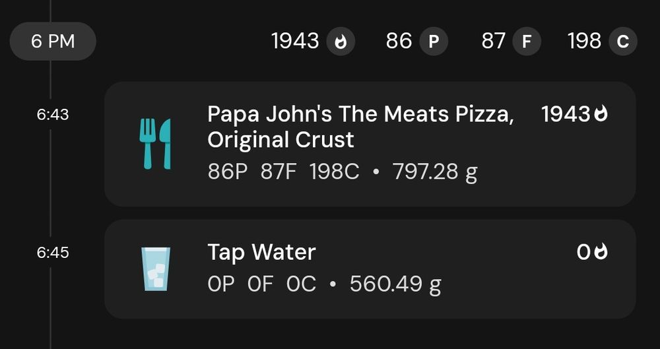This screenshot has width=660, height=349.
Task: Click the fat F badge icon
Action: (526, 42)
